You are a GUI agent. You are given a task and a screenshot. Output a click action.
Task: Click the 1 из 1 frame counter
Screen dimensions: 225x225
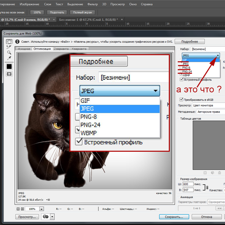[x=197, y=208]
